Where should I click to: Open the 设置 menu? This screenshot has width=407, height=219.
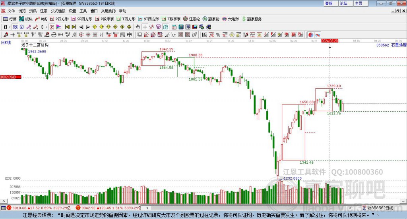(72, 11)
